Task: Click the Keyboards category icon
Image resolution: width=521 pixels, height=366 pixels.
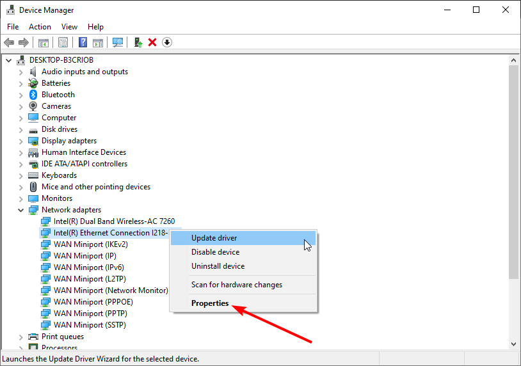Action: (x=33, y=175)
